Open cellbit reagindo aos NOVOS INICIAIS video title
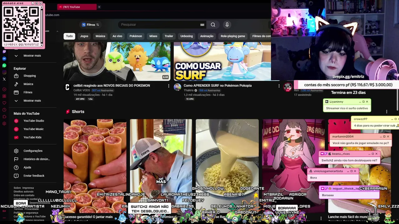This screenshot has height=224, width=399. (x=112, y=86)
